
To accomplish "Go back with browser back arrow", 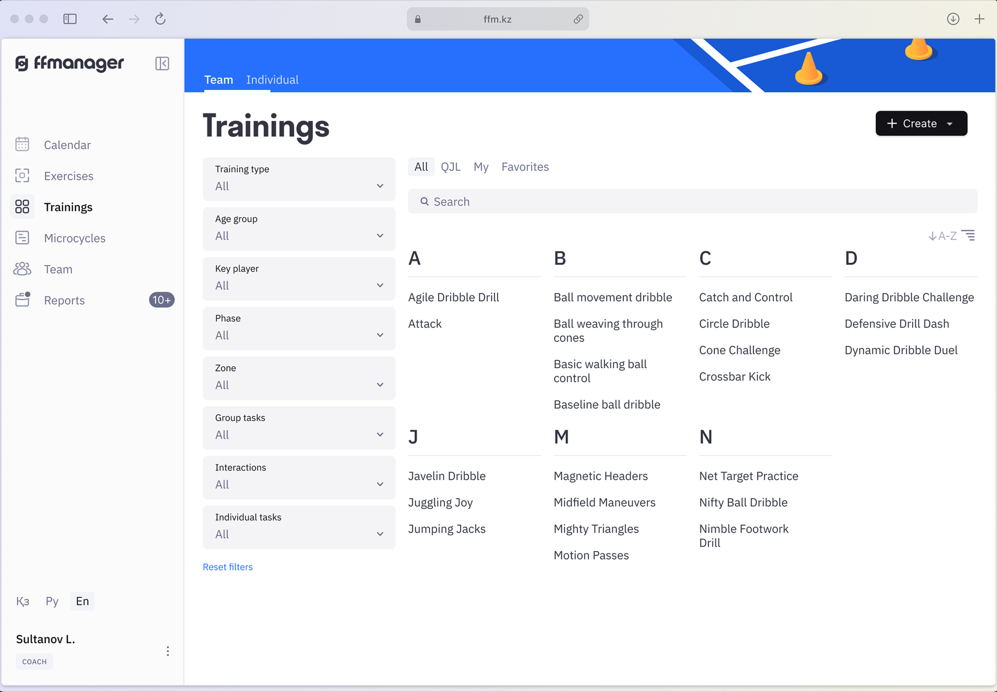I will pos(108,19).
